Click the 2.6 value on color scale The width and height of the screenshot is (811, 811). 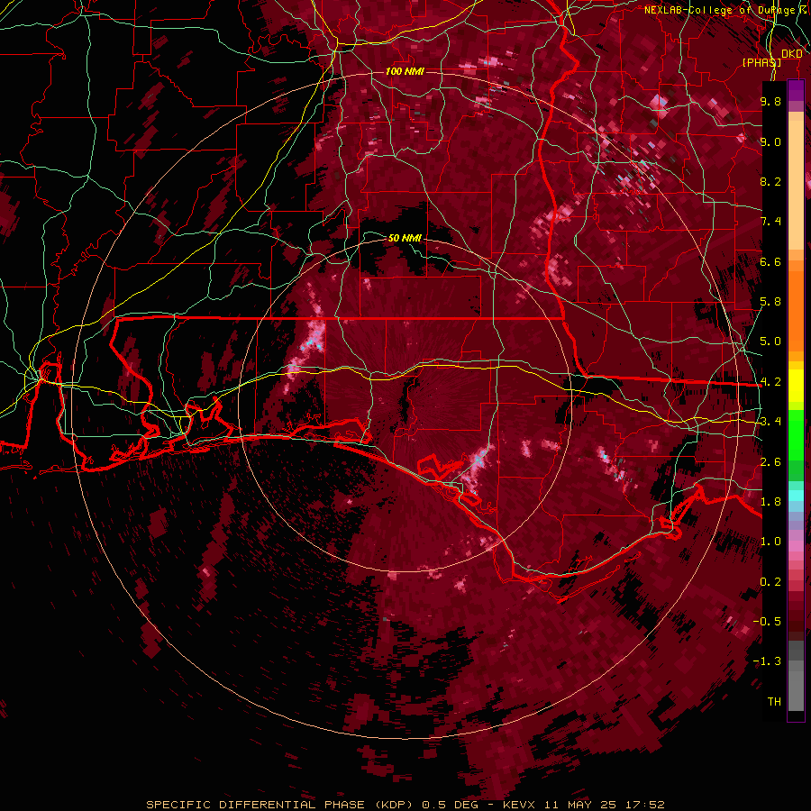770,462
